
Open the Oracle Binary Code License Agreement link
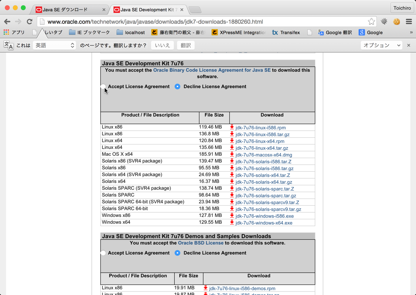click(x=212, y=70)
